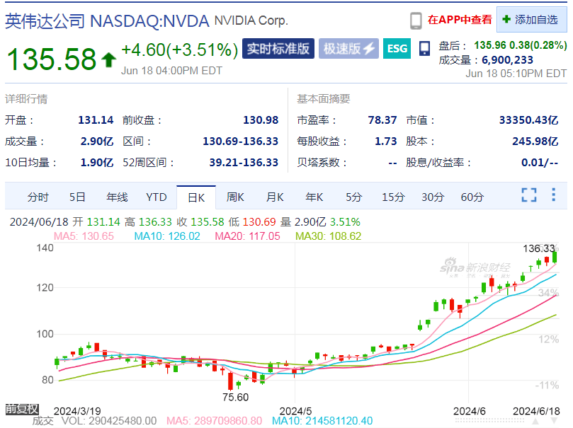The height and width of the screenshot is (428, 573).
Task: Click the green ESG badge
Action: pyautogui.click(x=397, y=49)
